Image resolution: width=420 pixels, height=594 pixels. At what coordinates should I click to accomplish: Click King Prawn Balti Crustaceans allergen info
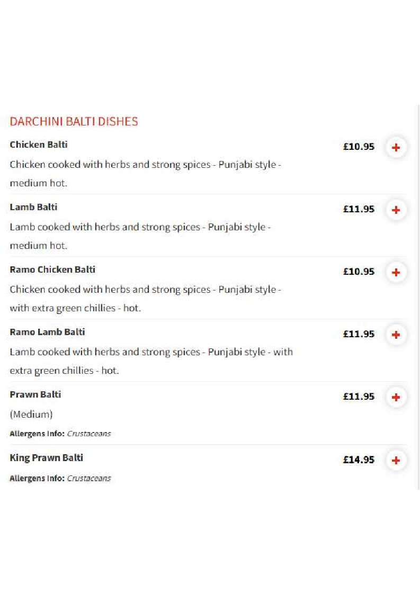tap(60, 479)
